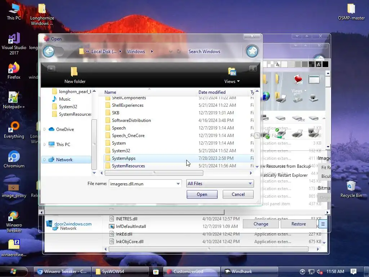Click the Cancel button
369x277 pixels.
click(238, 194)
